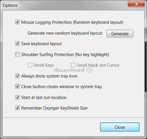Disable Always show system tray icon checkbox
Viewport: 147px width, 139px height.
[x=17, y=76]
